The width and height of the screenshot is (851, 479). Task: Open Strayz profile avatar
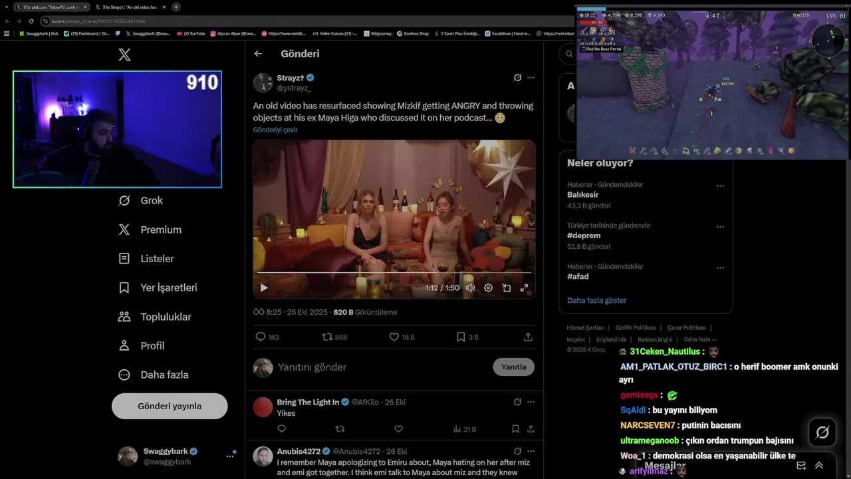click(x=263, y=82)
